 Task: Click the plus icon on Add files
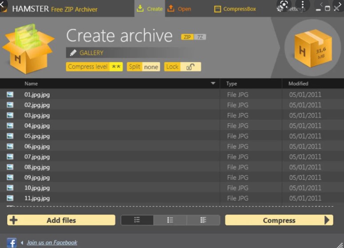coord(14,220)
